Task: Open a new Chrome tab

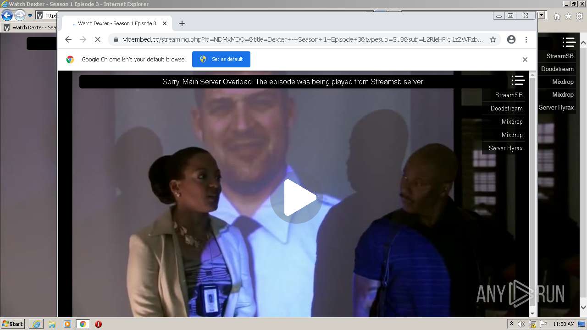Action: [x=182, y=23]
